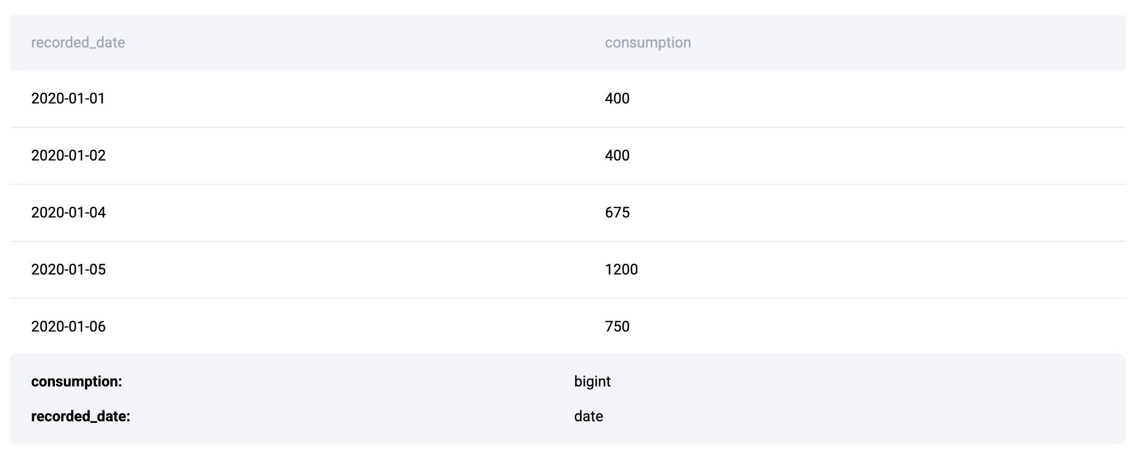Click empty space in the table header bar
The height and width of the screenshot is (463, 1133).
coord(898,42)
